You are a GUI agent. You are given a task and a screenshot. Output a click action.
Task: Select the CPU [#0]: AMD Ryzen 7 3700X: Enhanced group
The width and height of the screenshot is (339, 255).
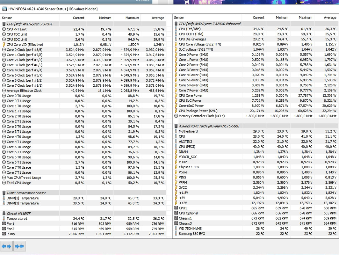tap(256, 24)
